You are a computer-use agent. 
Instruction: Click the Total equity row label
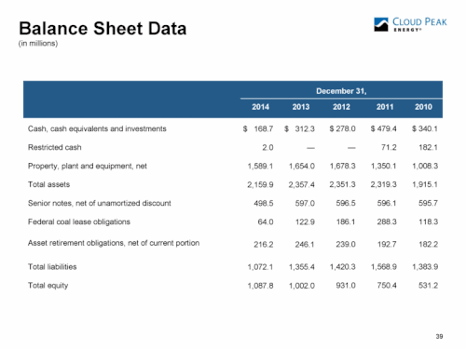(x=48, y=286)
